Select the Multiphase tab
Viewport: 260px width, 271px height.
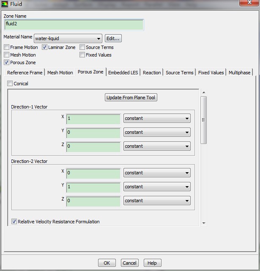[x=240, y=73]
